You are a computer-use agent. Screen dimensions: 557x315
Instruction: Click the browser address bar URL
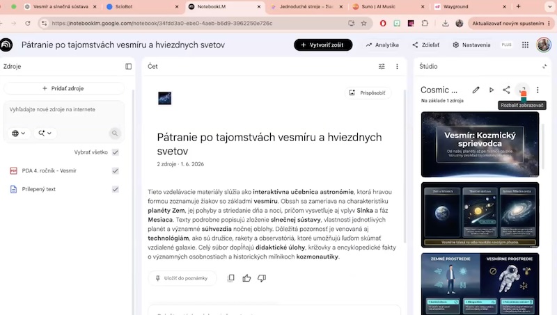(162, 24)
